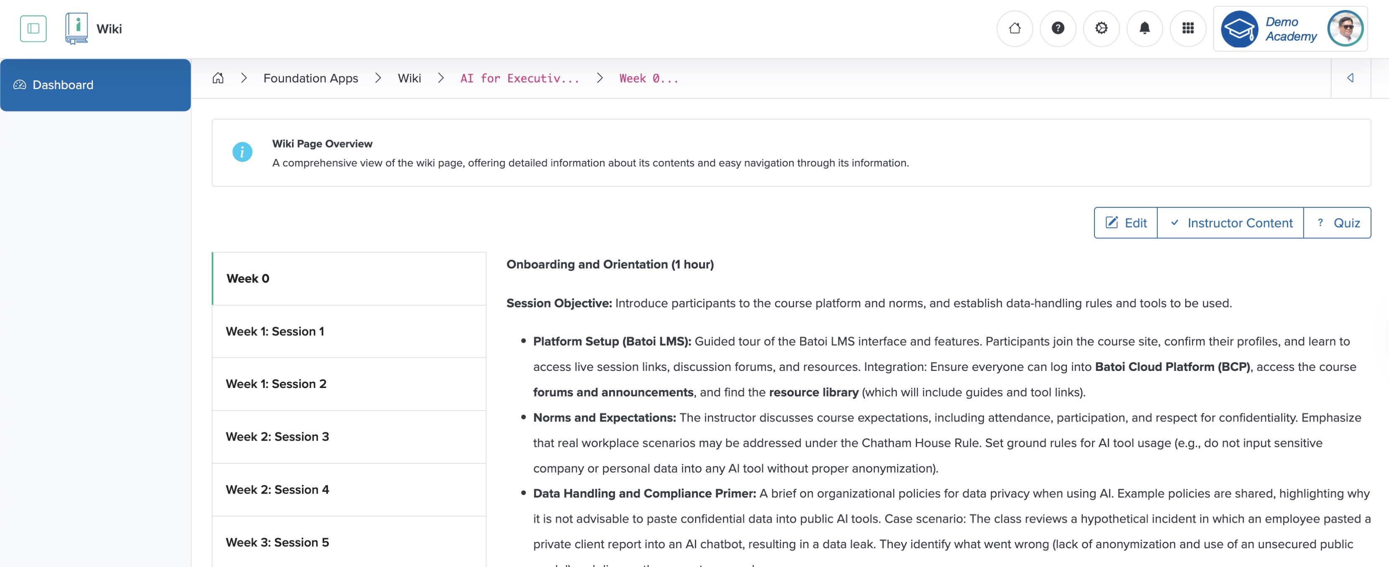Viewport: 1389px width, 567px height.
Task: Select the Week 0 entry in contents
Action: (x=248, y=278)
